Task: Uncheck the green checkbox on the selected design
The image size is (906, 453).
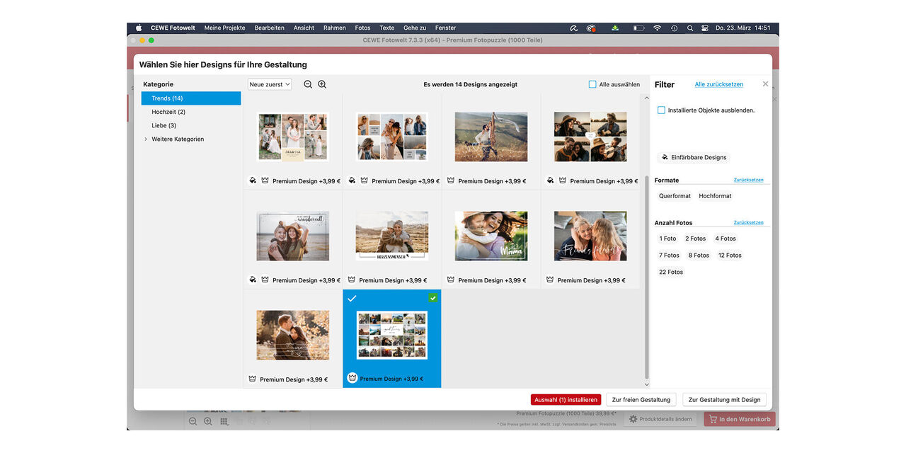Action: 432,298
